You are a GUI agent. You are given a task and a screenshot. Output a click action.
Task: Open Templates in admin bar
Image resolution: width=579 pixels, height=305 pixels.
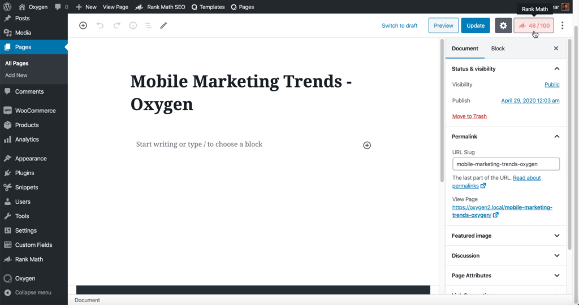tap(208, 7)
